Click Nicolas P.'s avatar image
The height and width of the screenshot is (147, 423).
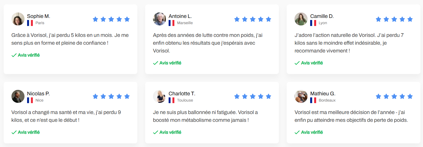tap(18, 96)
